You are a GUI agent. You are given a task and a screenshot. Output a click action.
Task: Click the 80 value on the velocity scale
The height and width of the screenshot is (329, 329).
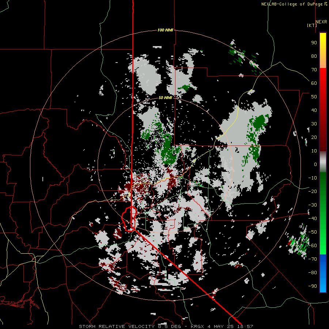314,56
